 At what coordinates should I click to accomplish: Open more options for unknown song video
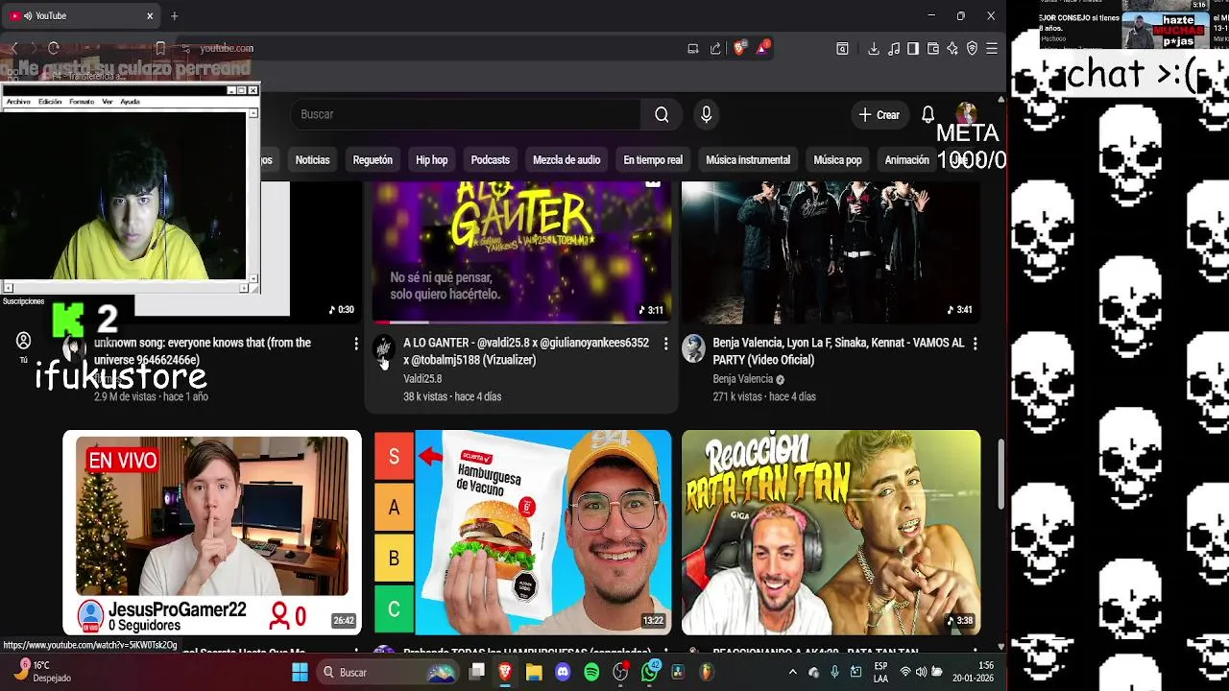pos(356,344)
